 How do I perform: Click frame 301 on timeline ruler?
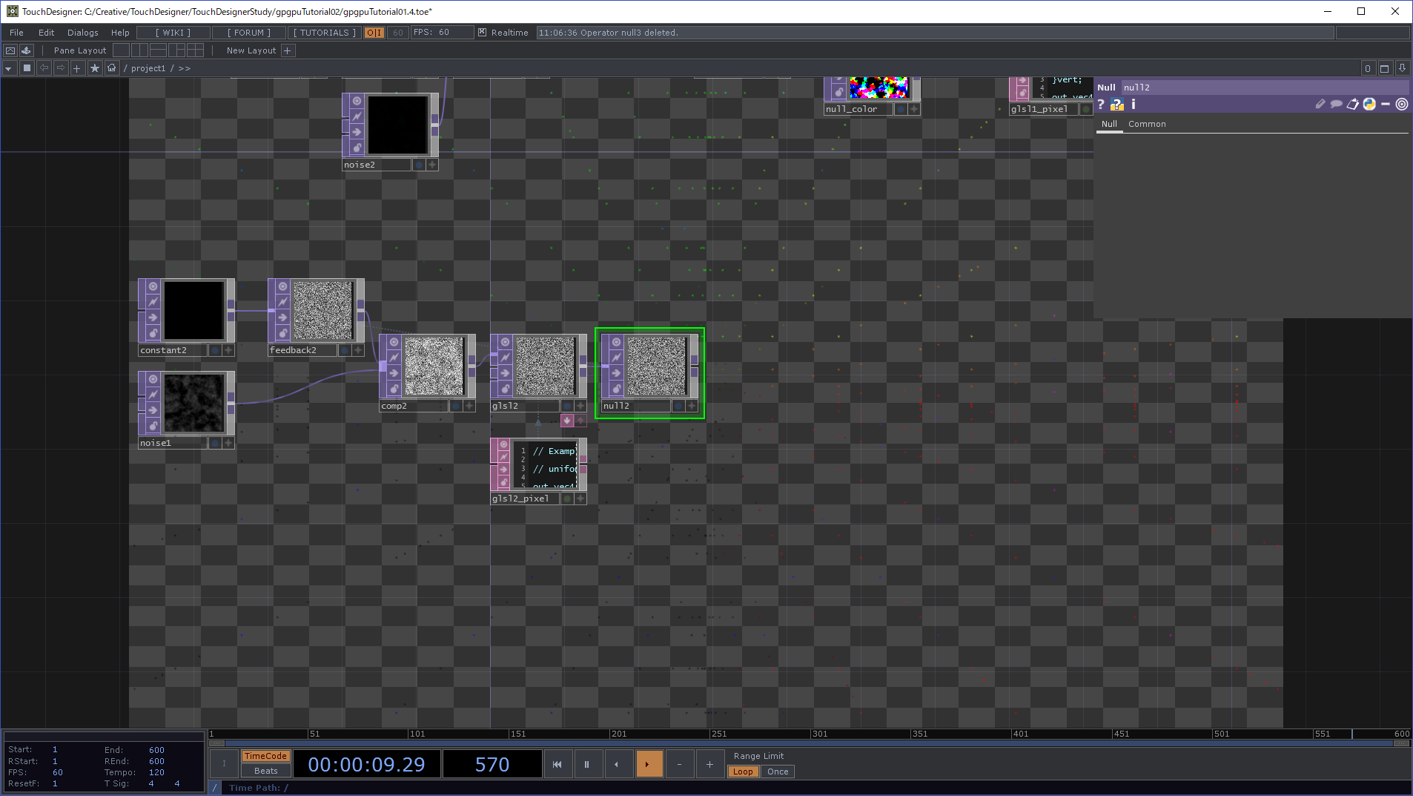[x=820, y=734]
